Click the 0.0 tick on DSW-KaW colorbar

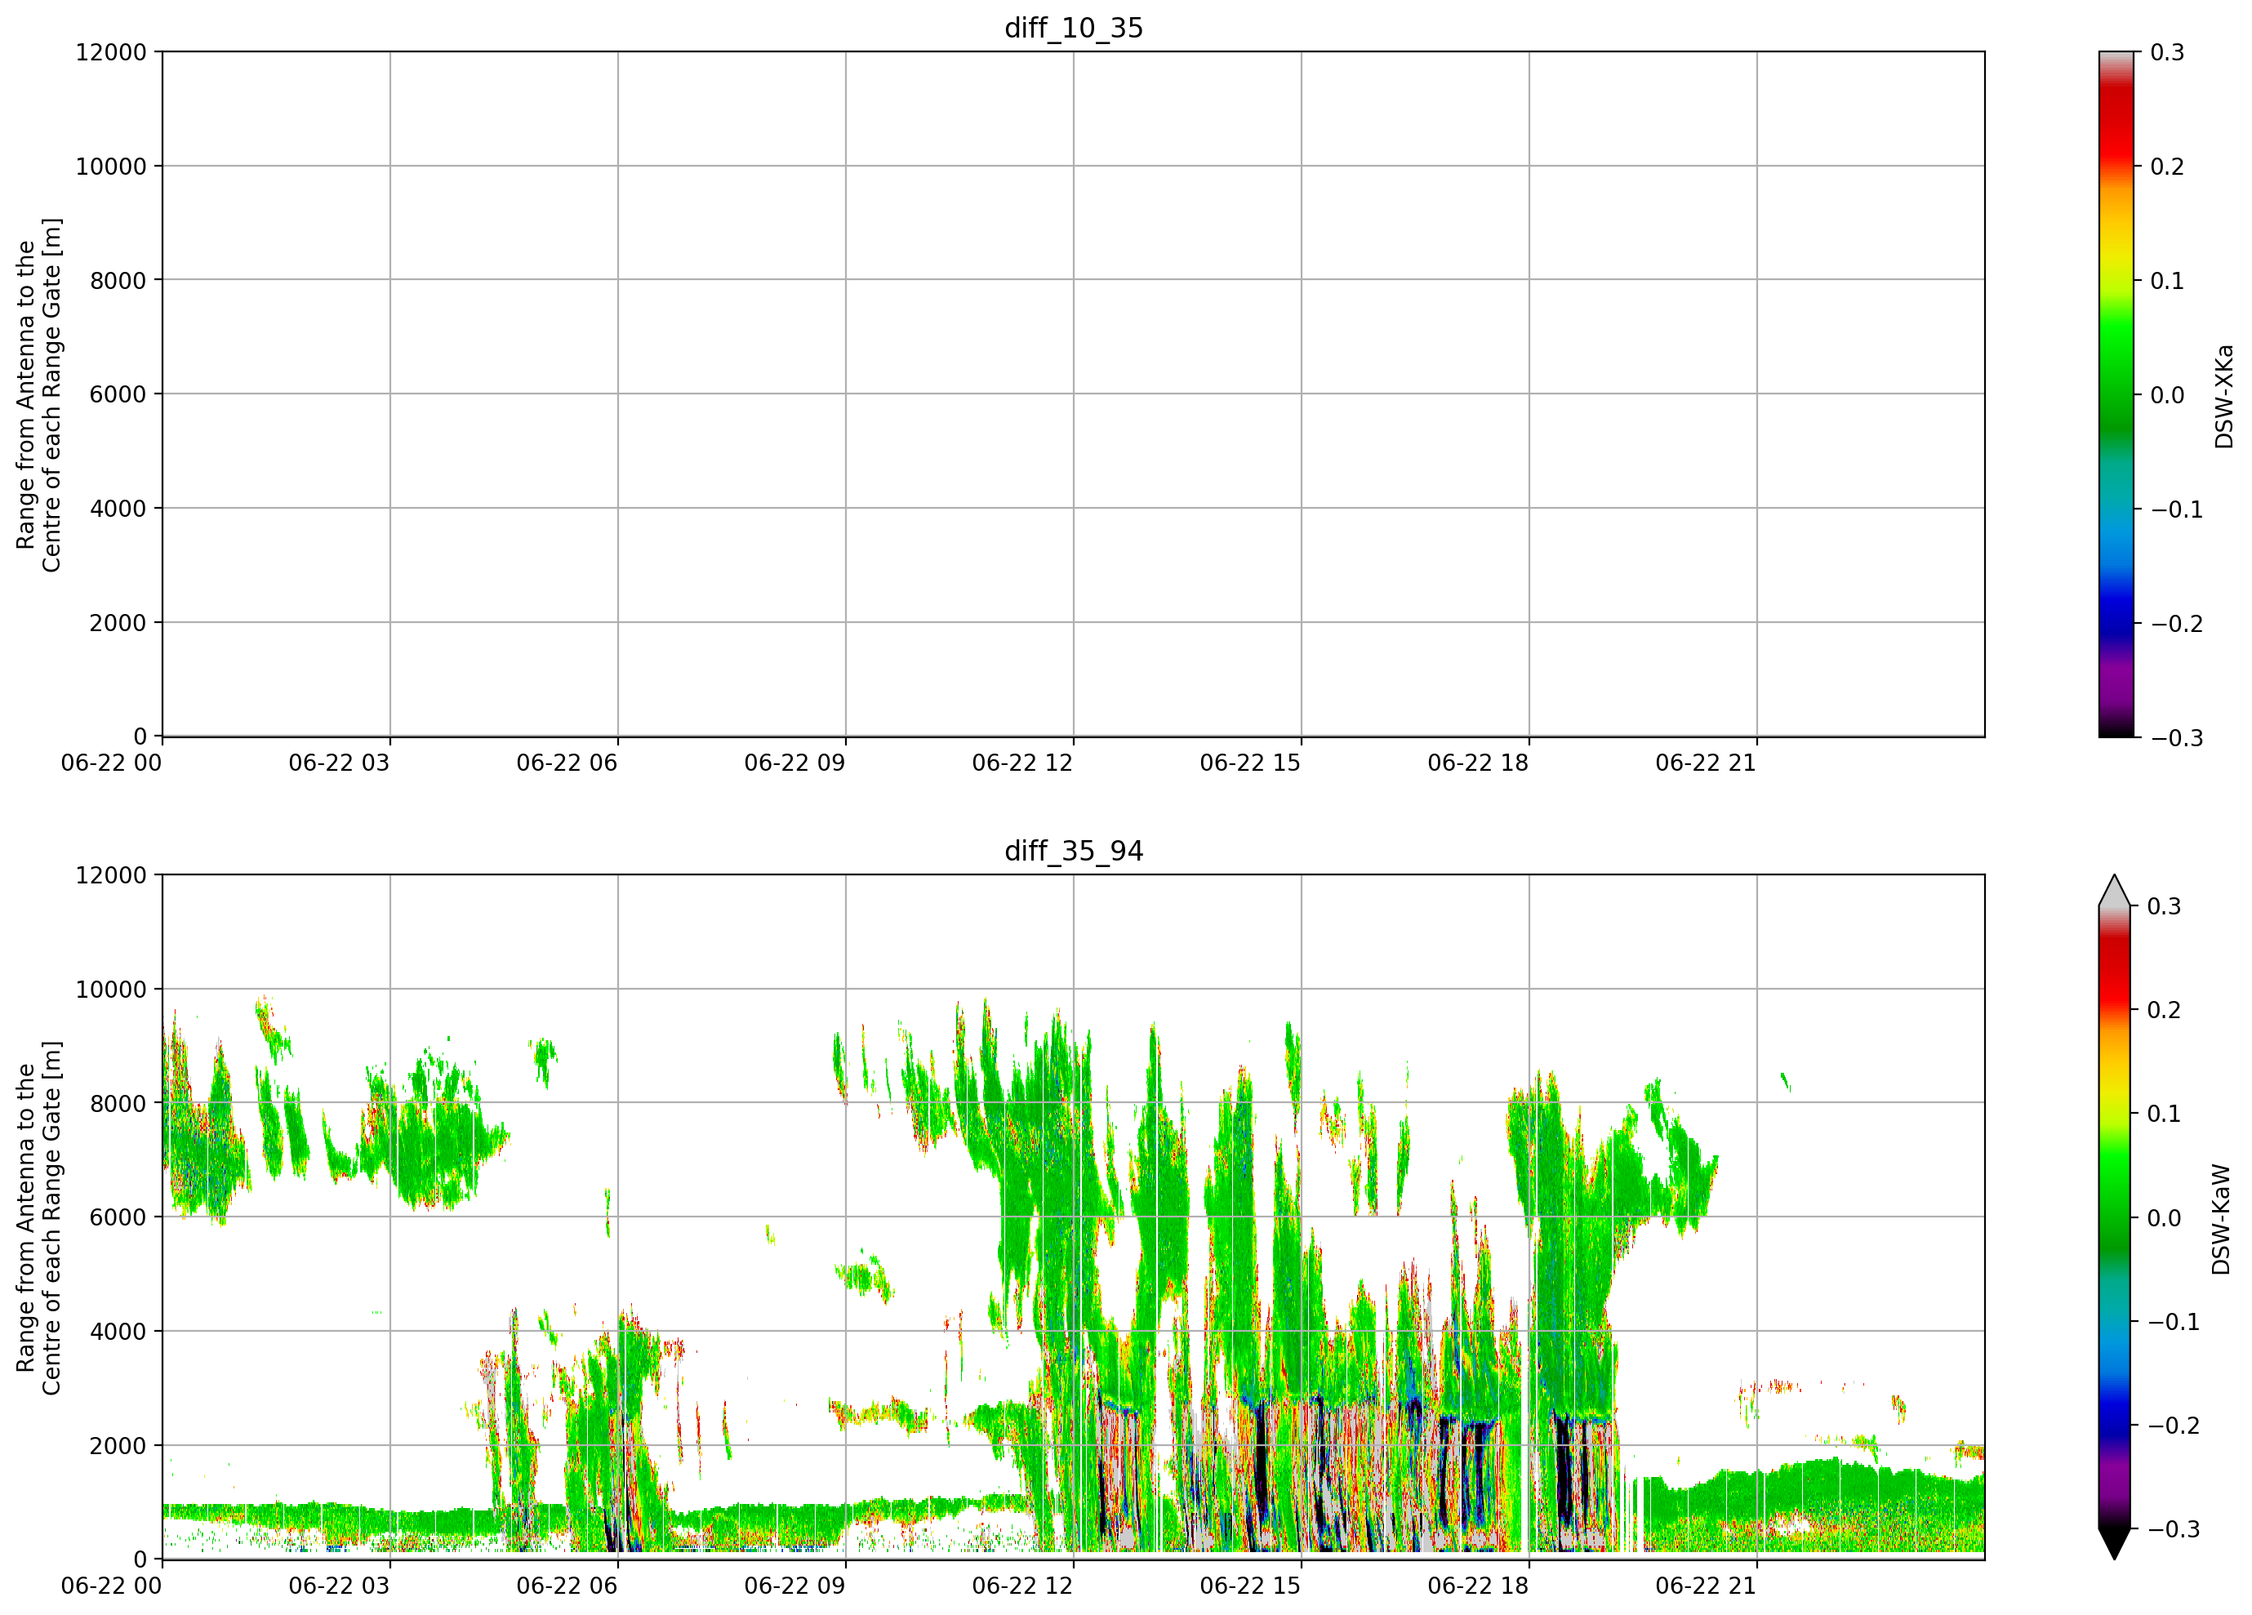click(2165, 1218)
